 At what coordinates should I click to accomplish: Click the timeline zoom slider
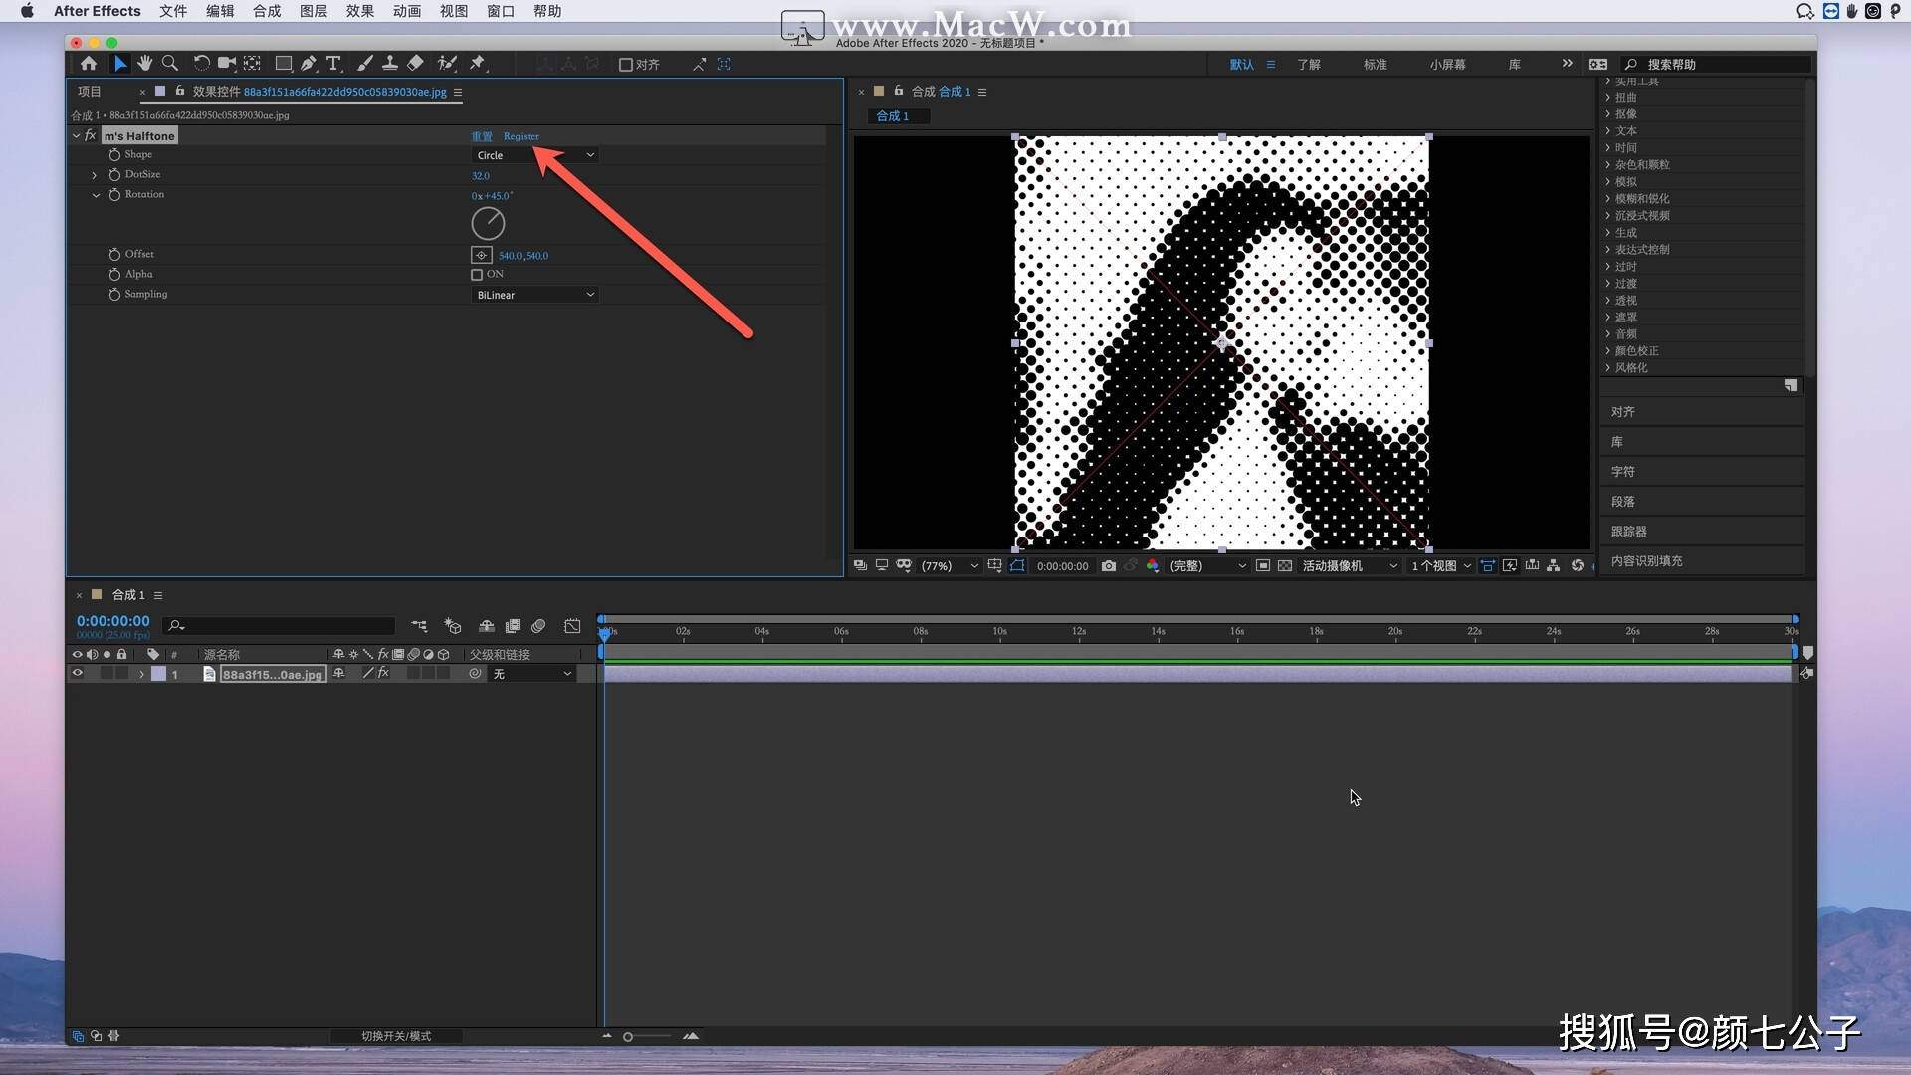[x=647, y=1036]
